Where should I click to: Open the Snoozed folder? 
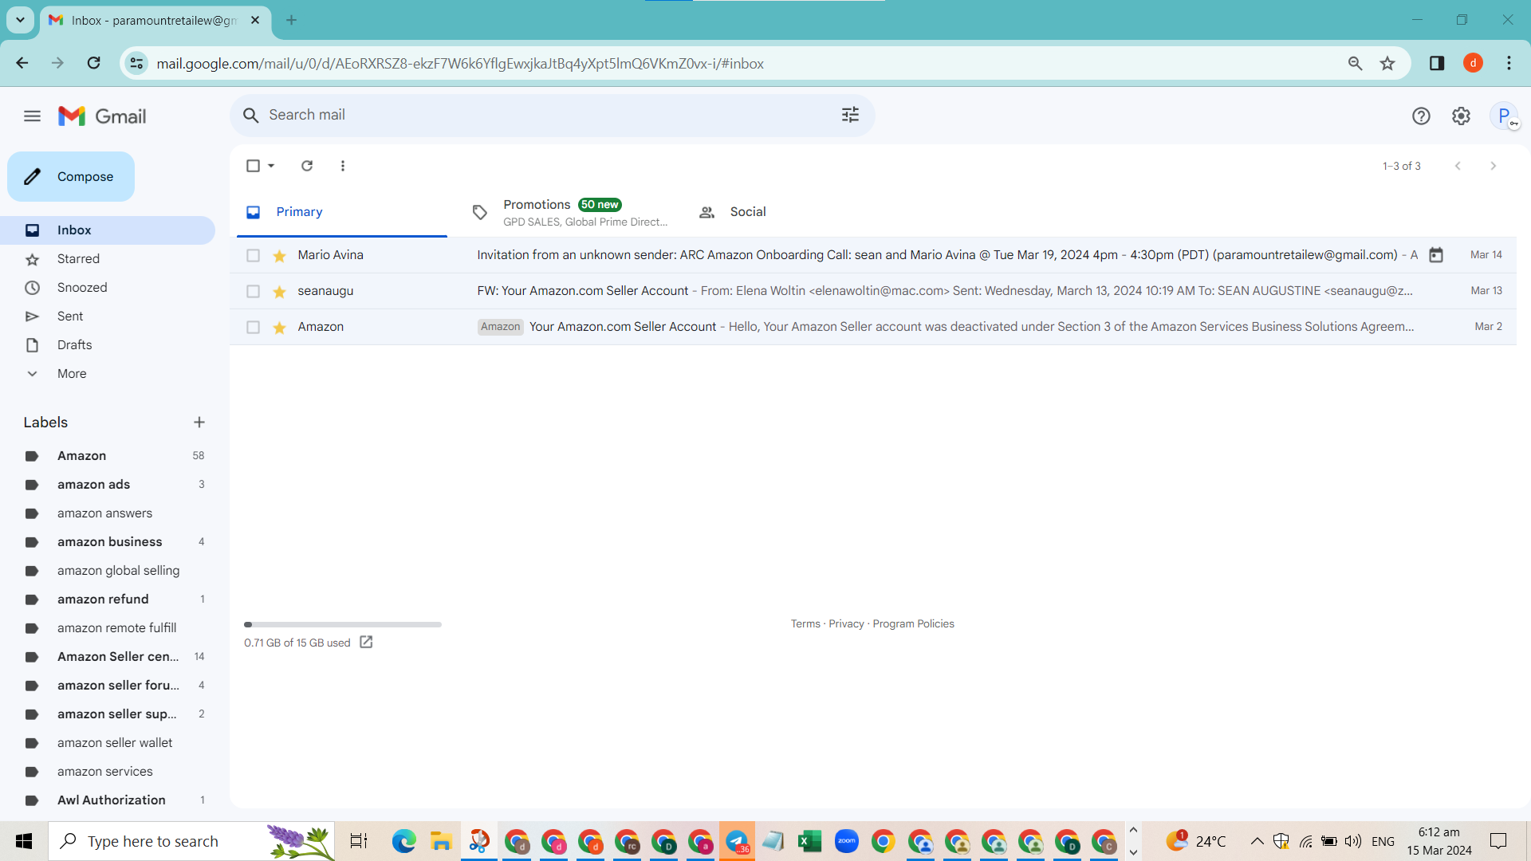click(x=108, y=288)
